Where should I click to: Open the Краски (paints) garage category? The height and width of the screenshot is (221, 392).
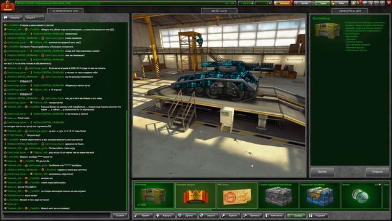(230, 215)
